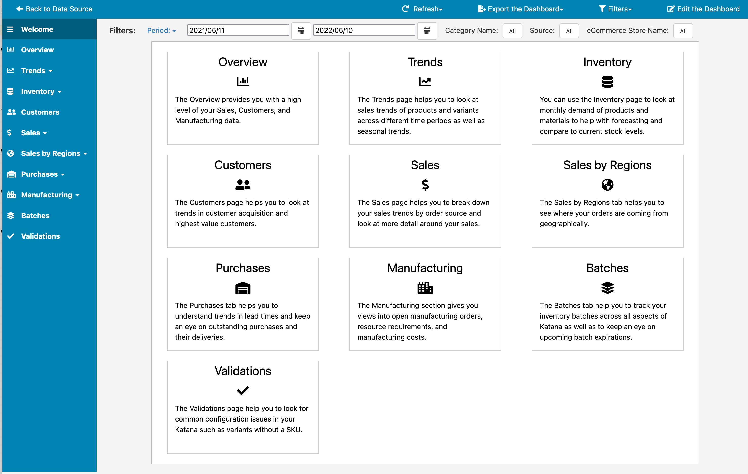The height and width of the screenshot is (474, 748).
Task: Open the Period filter dropdown
Action: (x=161, y=30)
